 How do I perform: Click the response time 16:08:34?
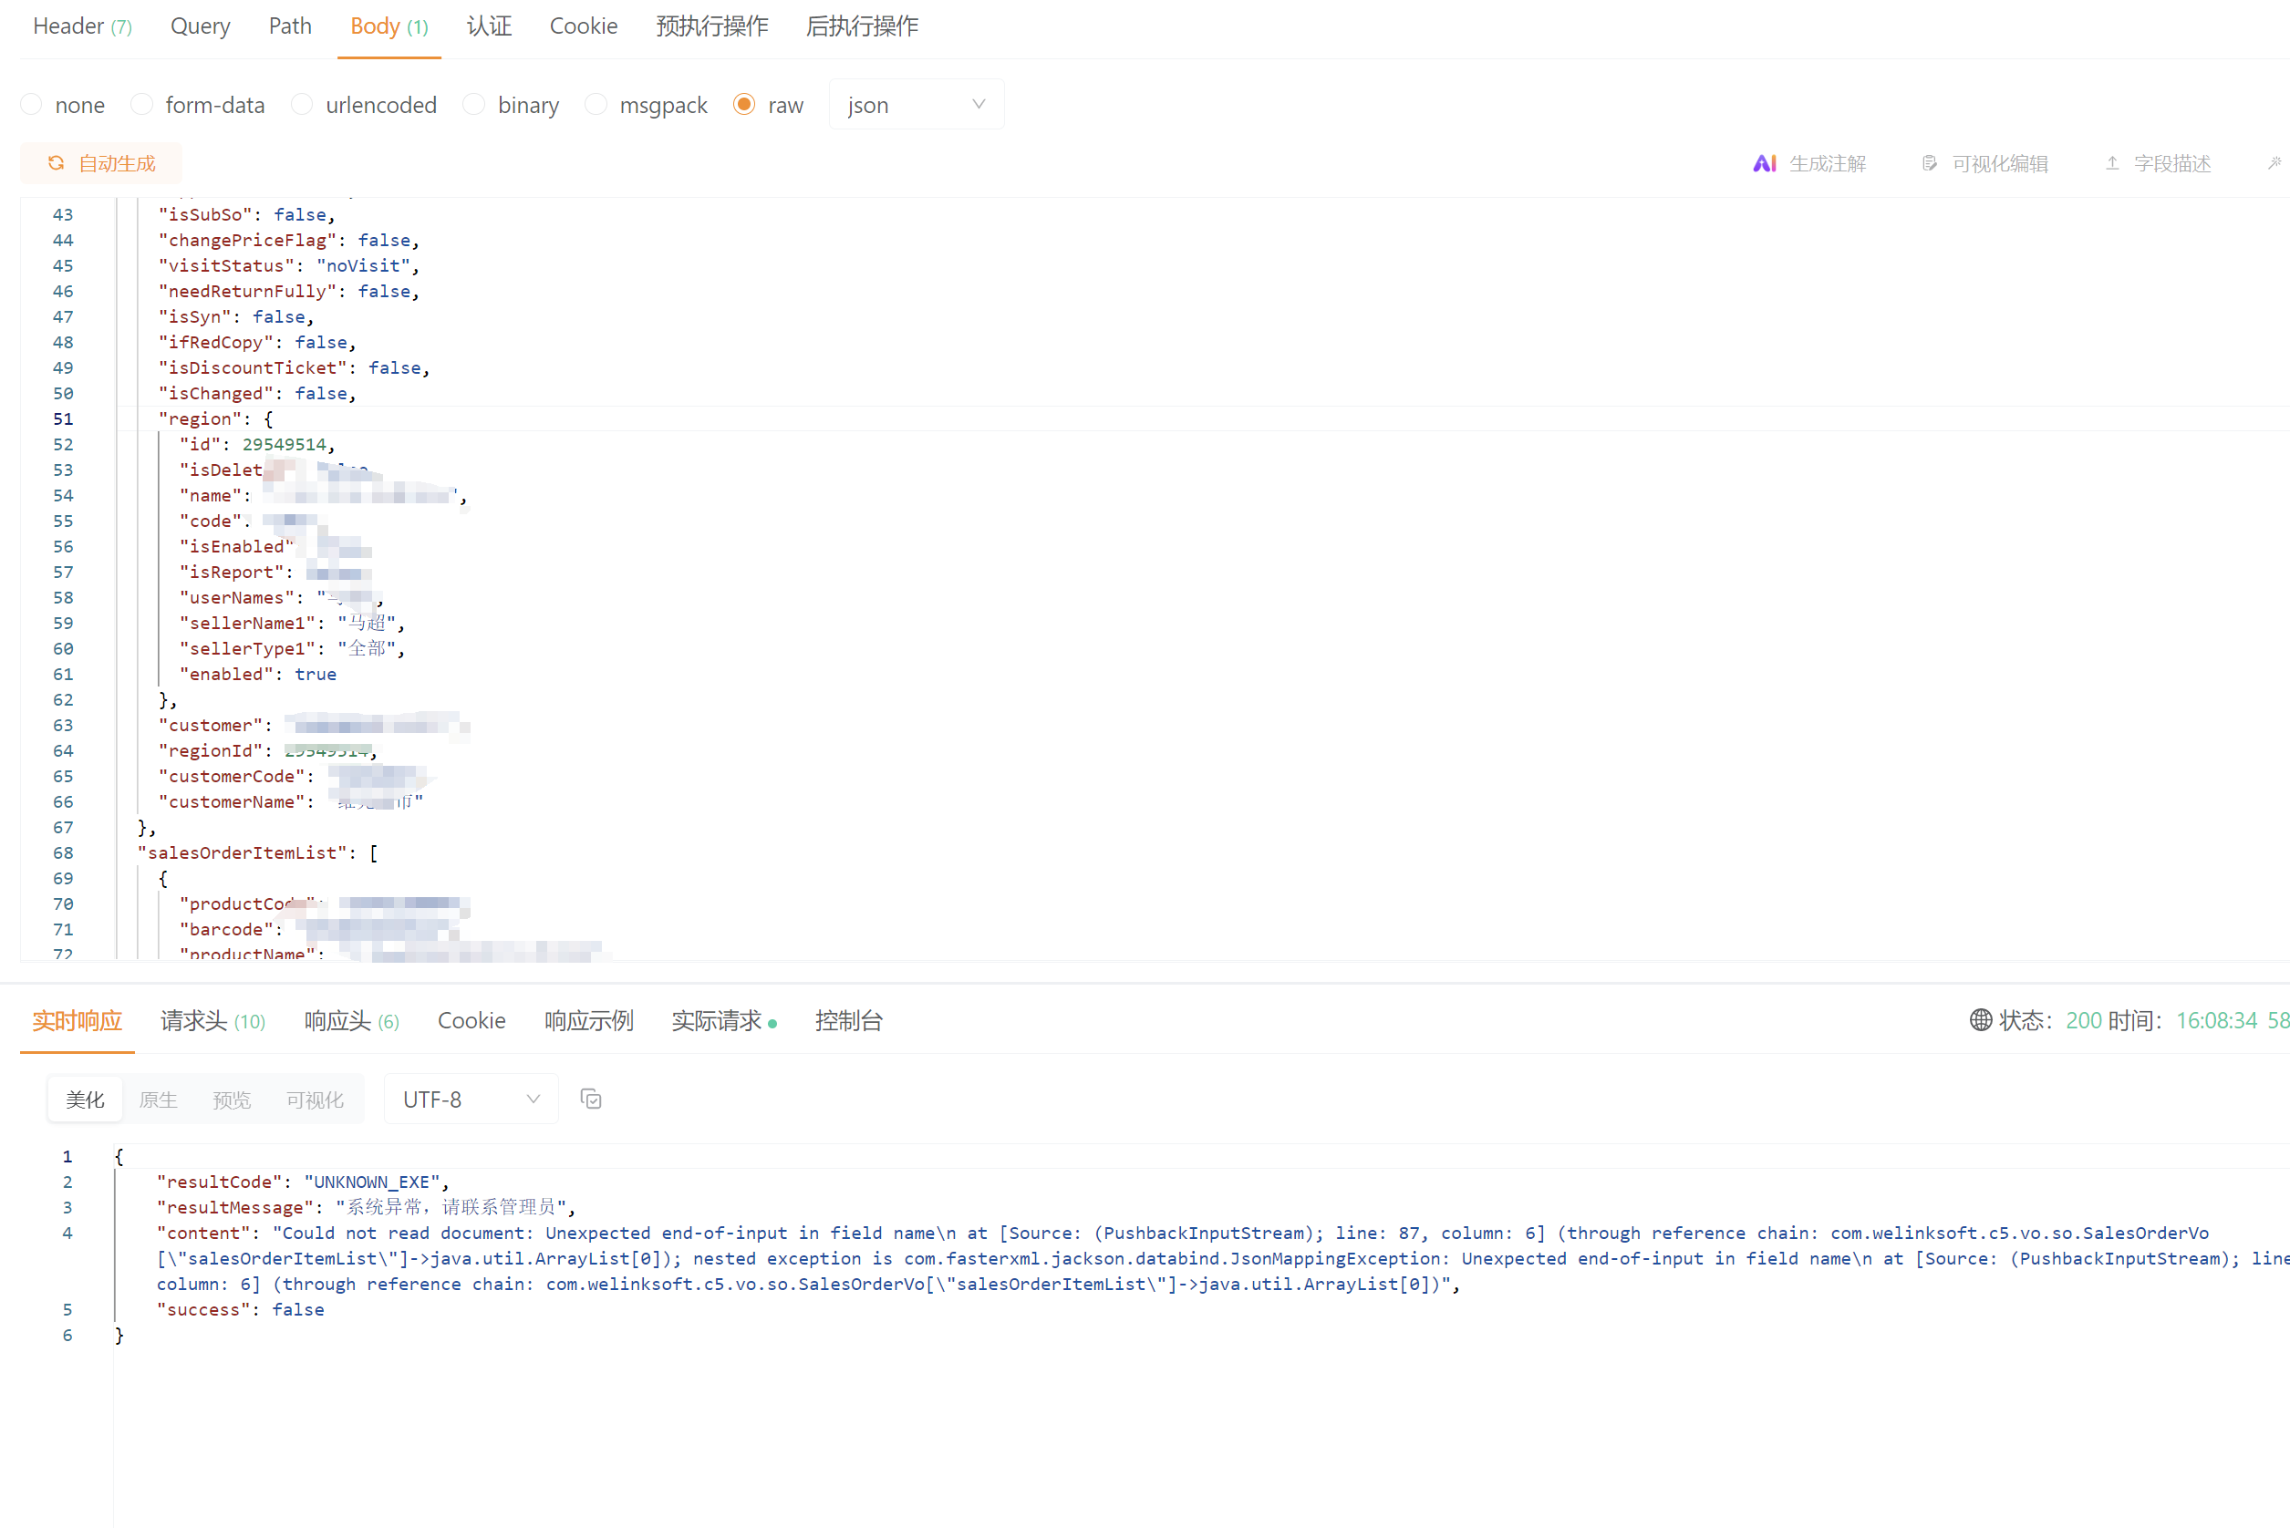click(x=2217, y=1020)
